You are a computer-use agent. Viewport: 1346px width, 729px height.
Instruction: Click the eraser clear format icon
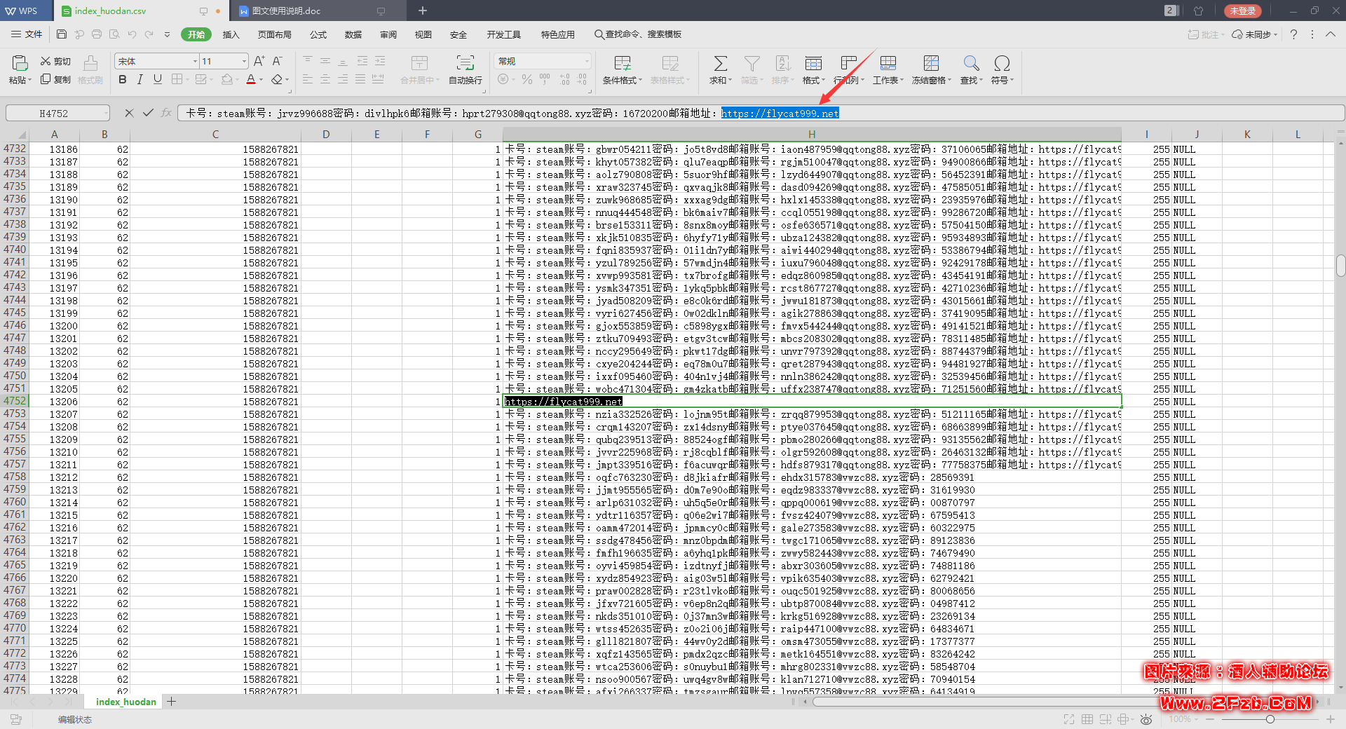coord(278,79)
